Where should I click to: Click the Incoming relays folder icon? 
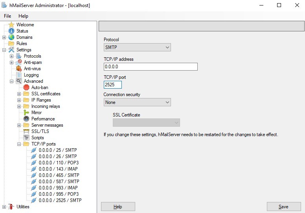[26, 106]
